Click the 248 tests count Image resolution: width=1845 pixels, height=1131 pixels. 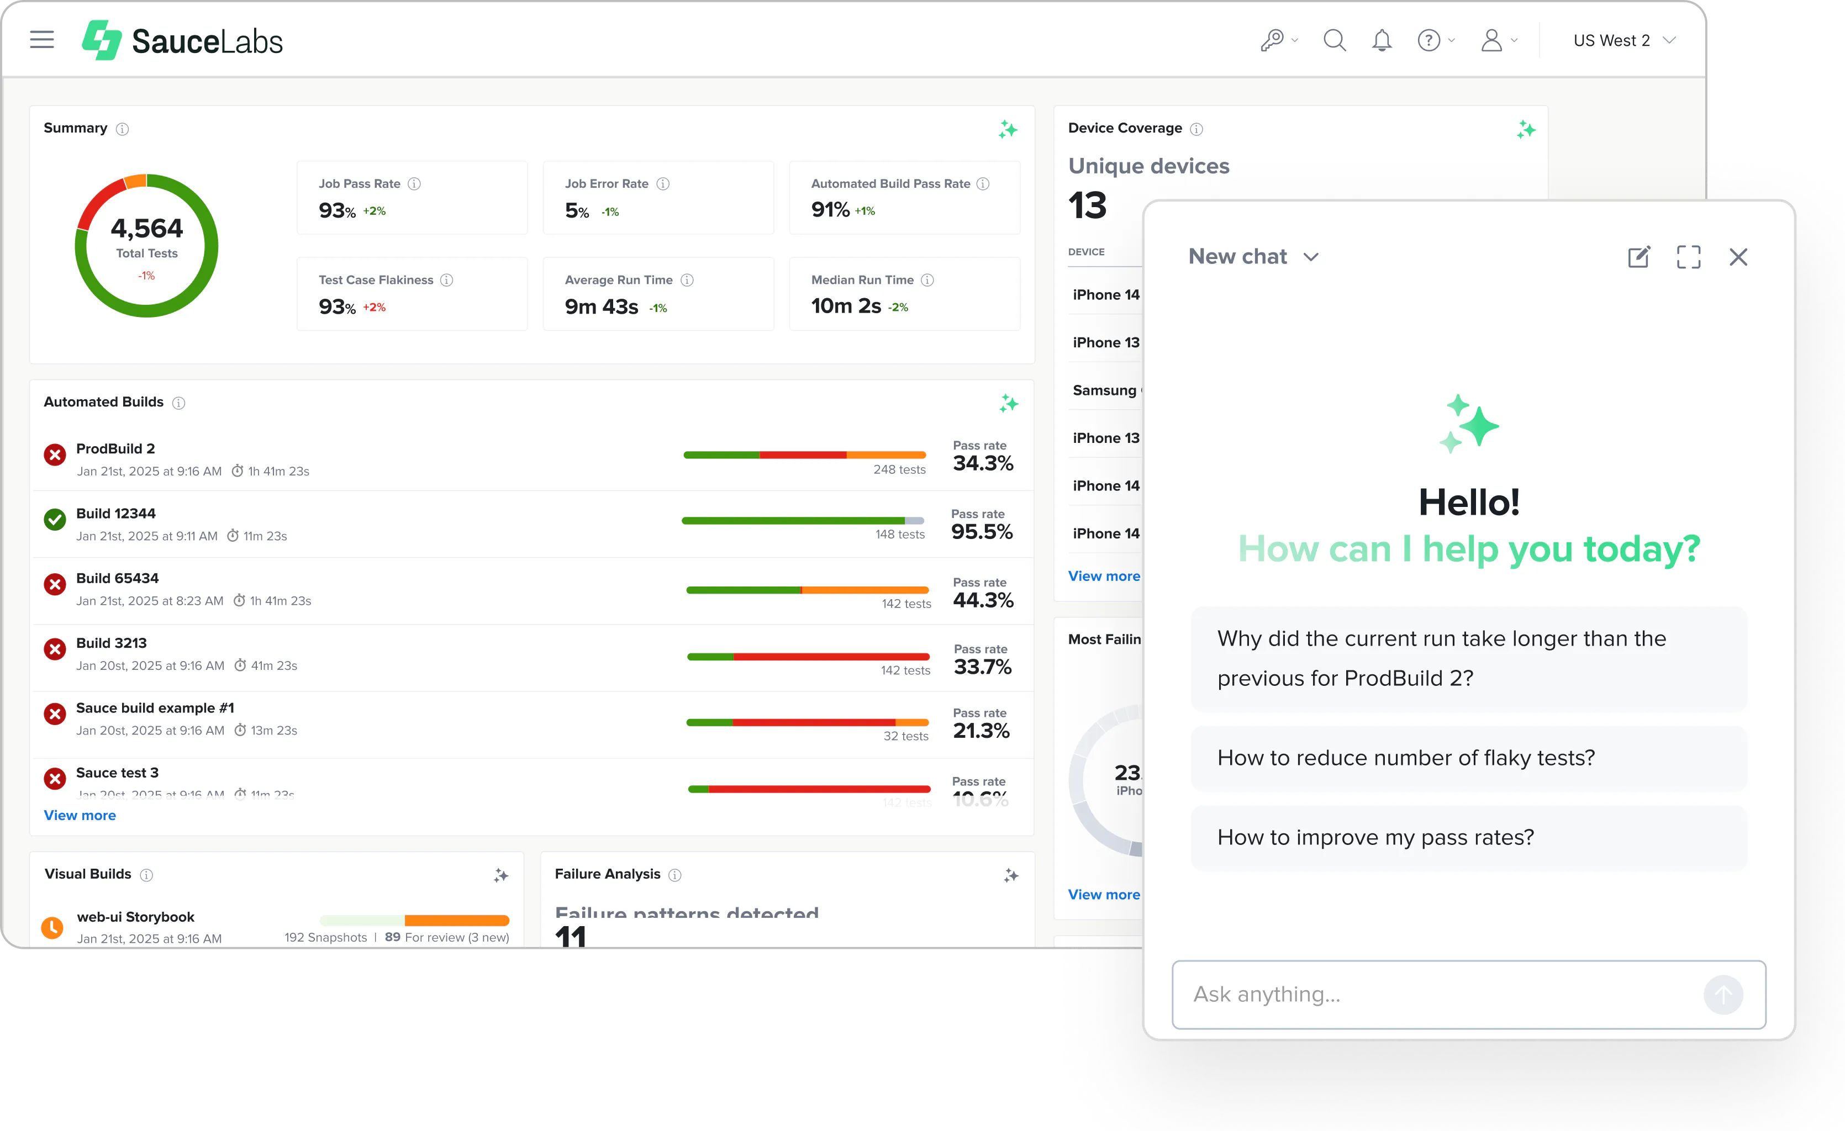pos(899,470)
